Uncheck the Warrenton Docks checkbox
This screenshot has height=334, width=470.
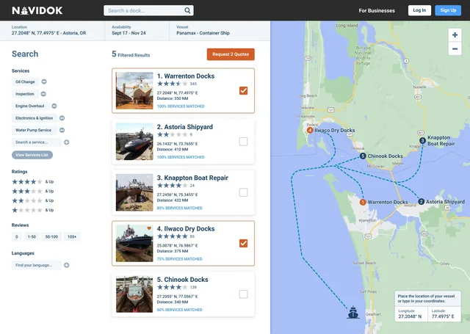pyautogui.click(x=243, y=90)
